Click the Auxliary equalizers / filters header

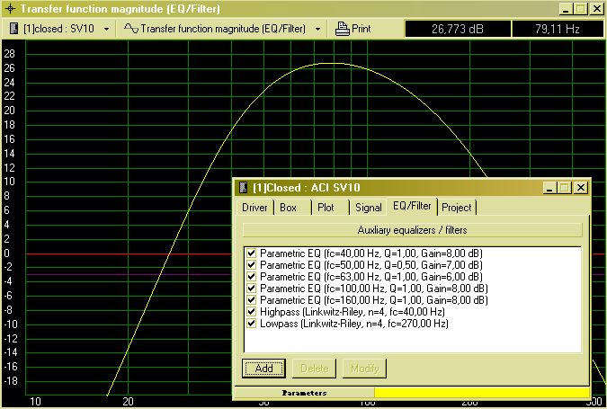click(412, 230)
